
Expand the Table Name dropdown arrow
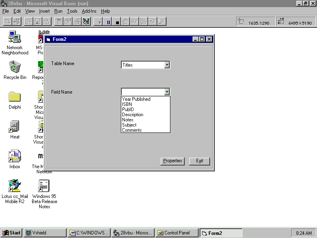click(x=167, y=65)
